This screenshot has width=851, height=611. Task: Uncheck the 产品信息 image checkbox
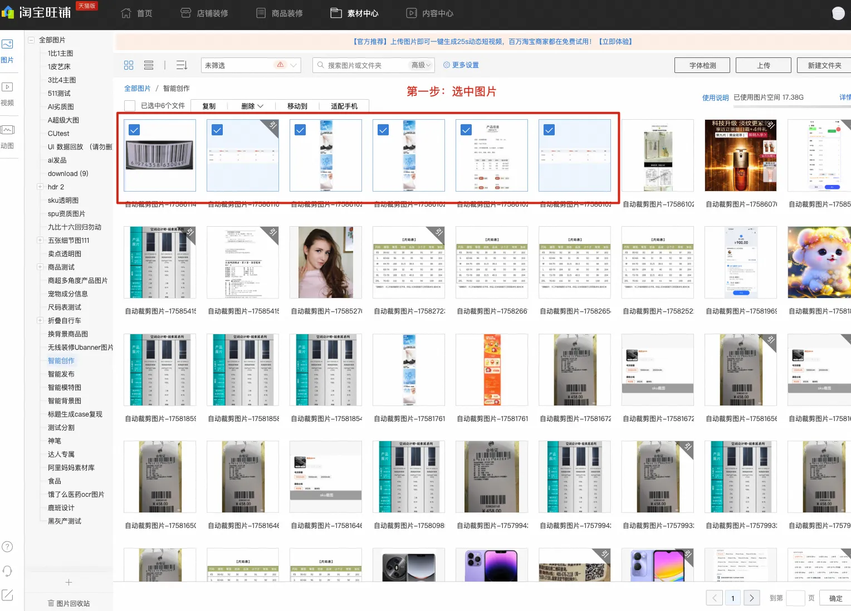coord(466,130)
